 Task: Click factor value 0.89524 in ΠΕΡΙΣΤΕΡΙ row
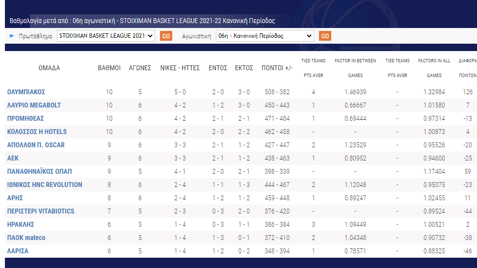[x=434, y=211]
